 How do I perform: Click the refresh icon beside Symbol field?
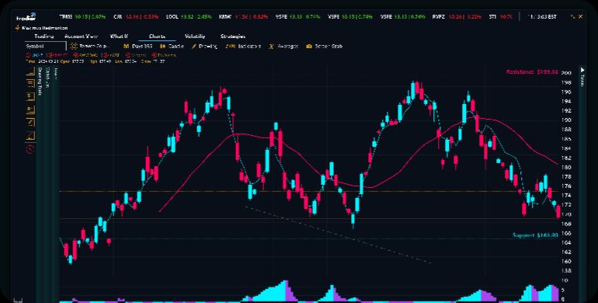point(74,46)
